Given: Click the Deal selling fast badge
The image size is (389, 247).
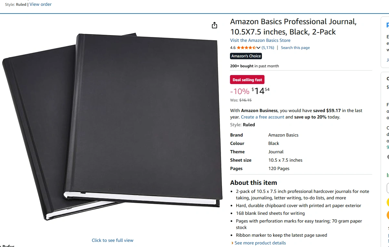Looking at the screenshot, I should [x=247, y=80].
